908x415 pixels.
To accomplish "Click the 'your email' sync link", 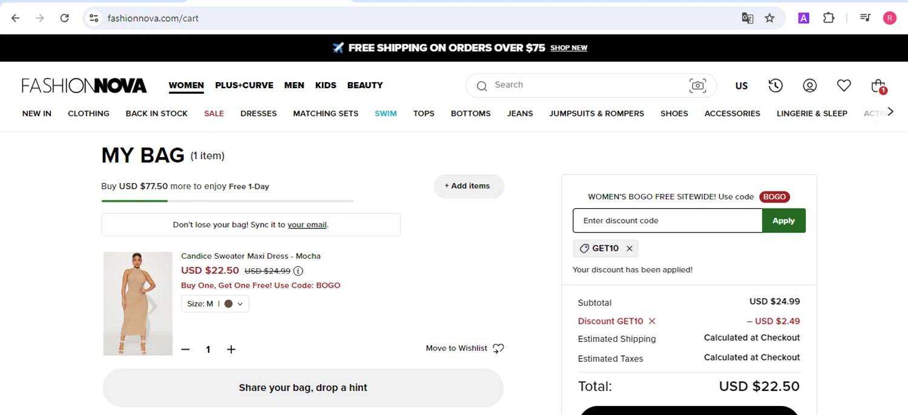I will coord(307,225).
